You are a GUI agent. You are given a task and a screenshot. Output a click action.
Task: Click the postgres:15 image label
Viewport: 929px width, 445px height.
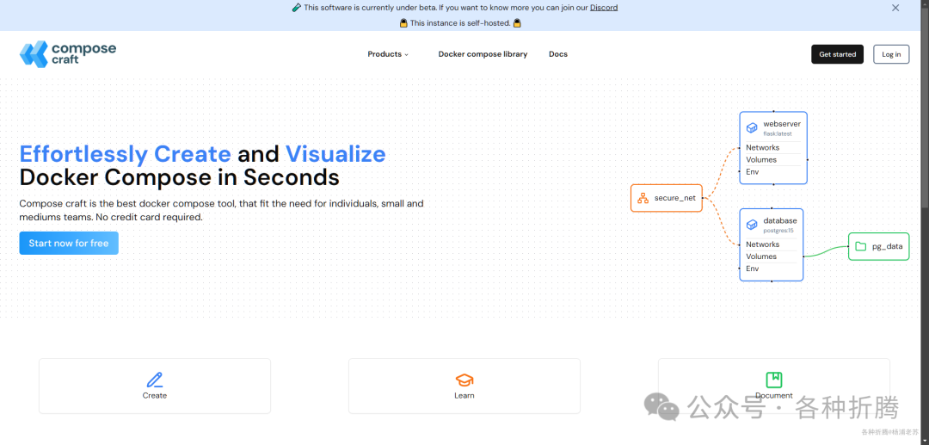778,231
